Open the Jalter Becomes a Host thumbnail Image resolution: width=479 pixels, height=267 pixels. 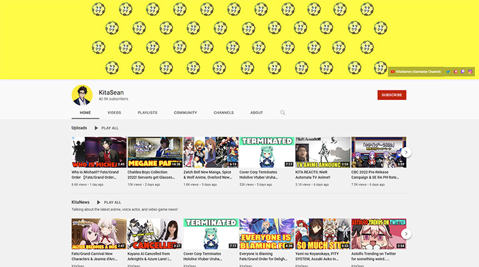[98, 234]
